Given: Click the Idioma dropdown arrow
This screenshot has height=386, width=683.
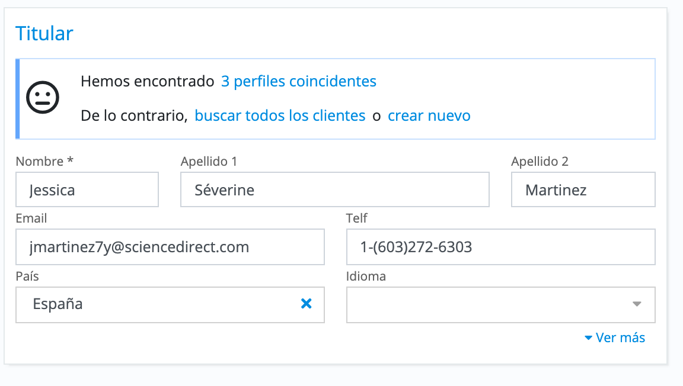Looking at the screenshot, I should (x=637, y=304).
